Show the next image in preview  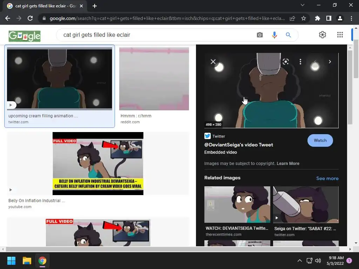coord(330,62)
